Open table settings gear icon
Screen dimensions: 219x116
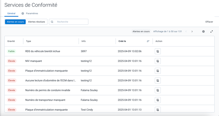pyautogui.click(x=203, y=32)
